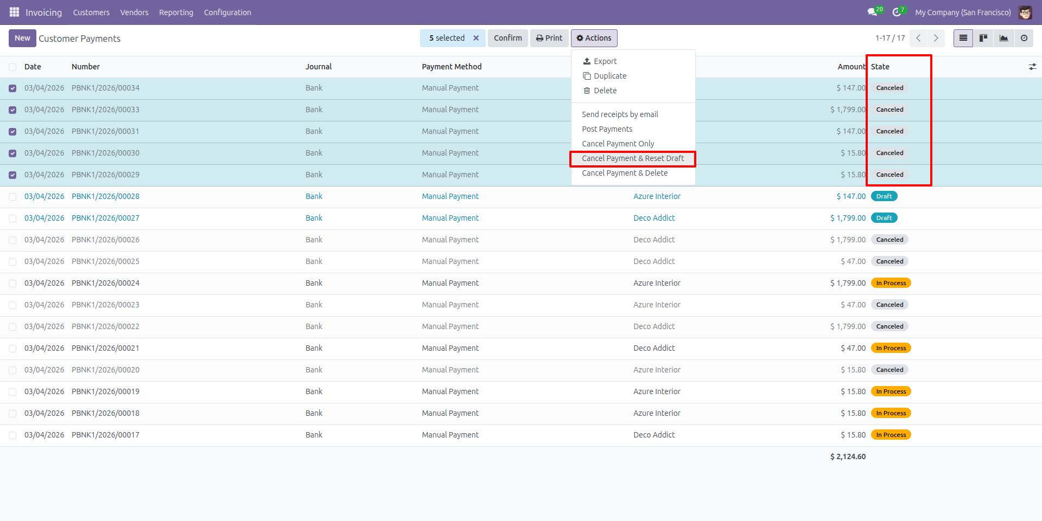
Task: Uncheck payment PBNK1/2026/00033
Action: tap(12, 110)
